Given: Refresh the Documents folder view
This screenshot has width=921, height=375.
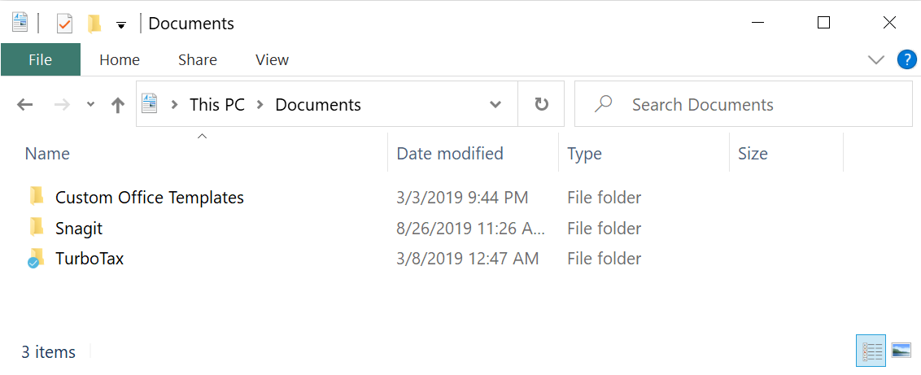Looking at the screenshot, I should pyautogui.click(x=541, y=105).
